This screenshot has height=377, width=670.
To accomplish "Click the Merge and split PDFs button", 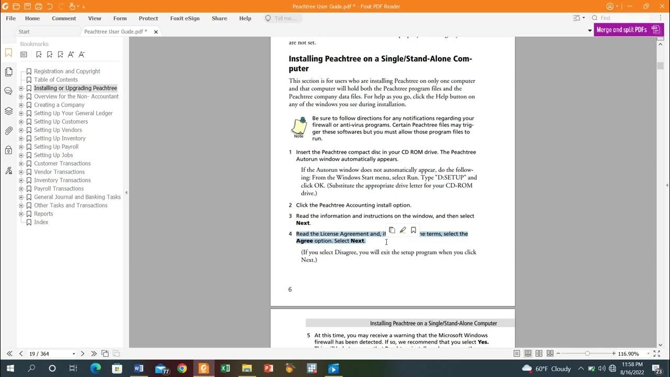I will (629, 30).
